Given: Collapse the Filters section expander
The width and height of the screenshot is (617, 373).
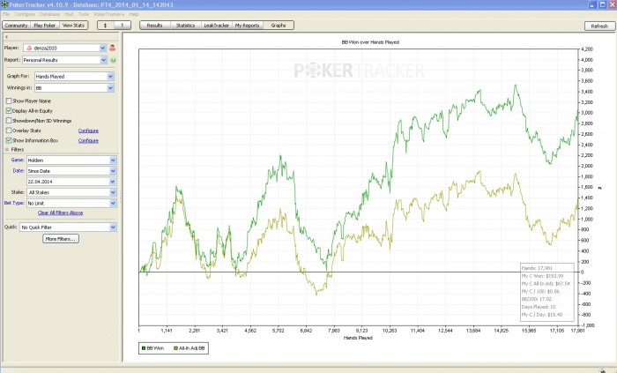Looking at the screenshot, I should 7,150.
